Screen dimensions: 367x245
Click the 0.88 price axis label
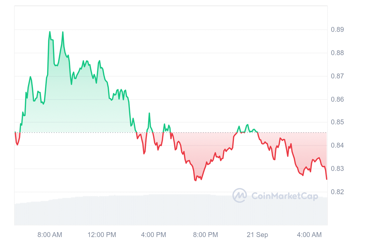[x=337, y=53]
